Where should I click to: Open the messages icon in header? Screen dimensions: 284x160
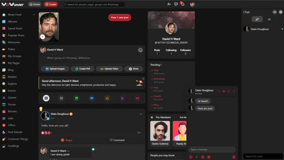point(176,4)
